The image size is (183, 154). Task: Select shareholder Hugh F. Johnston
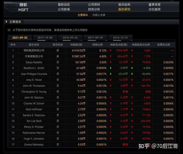tap(34, 139)
